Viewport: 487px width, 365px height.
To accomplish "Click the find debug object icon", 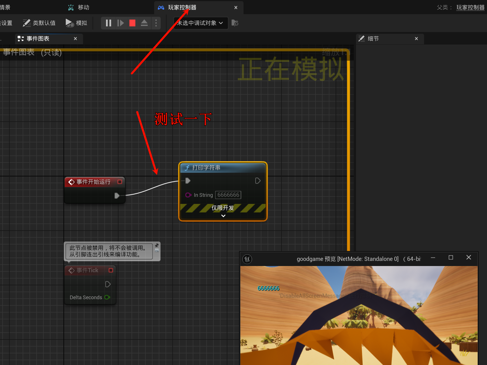I will tap(235, 23).
